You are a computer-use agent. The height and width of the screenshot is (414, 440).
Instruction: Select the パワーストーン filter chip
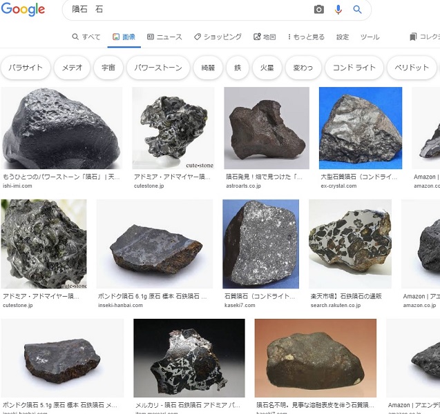(x=158, y=68)
